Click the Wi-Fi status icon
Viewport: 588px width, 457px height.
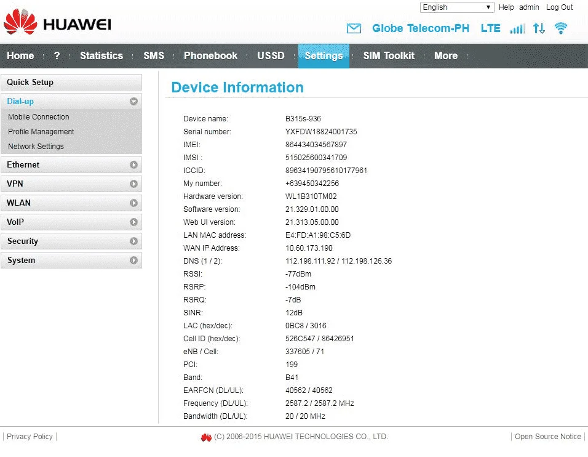click(x=561, y=28)
